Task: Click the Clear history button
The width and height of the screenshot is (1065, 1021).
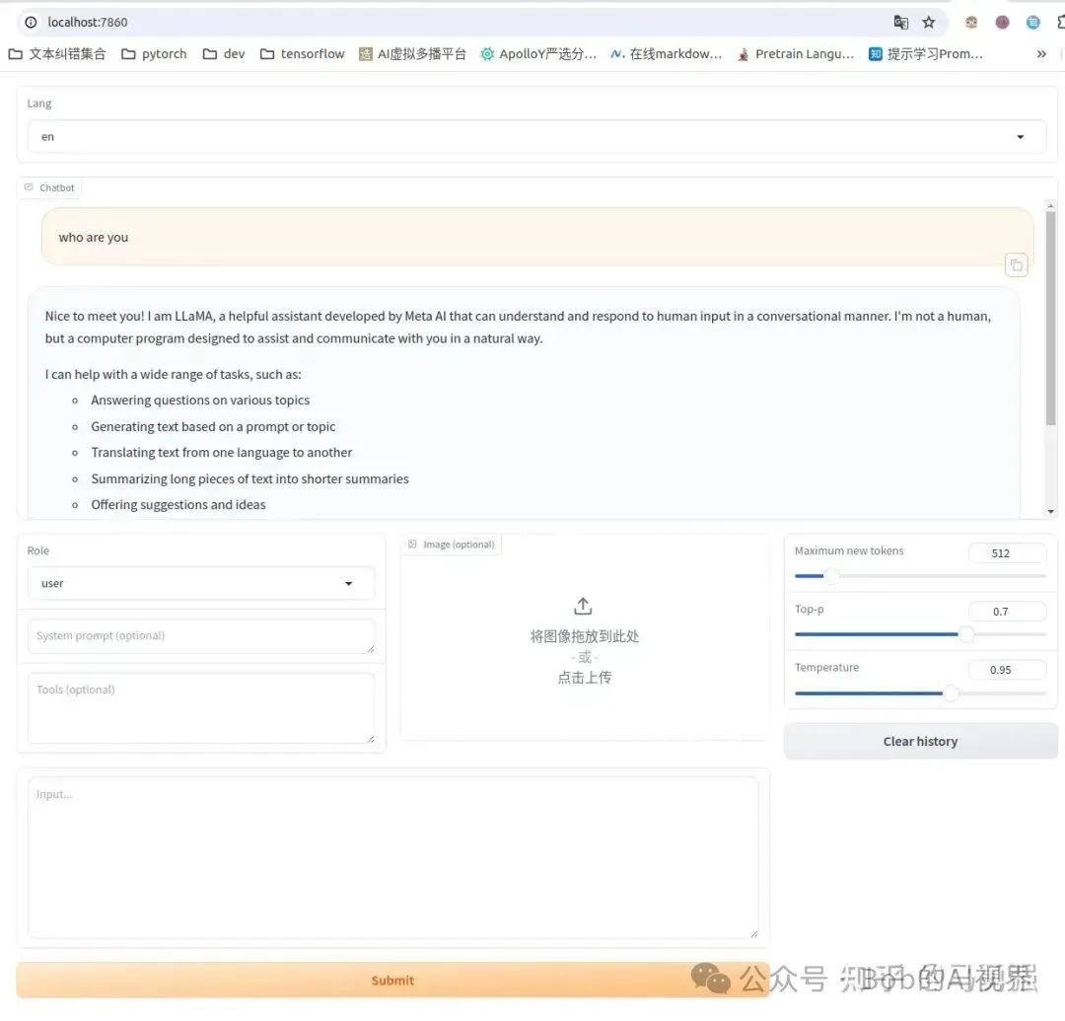Action: click(x=920, y=741)
